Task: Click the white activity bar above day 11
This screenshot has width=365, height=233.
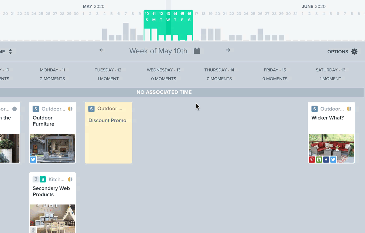Action: coord(154,35)
